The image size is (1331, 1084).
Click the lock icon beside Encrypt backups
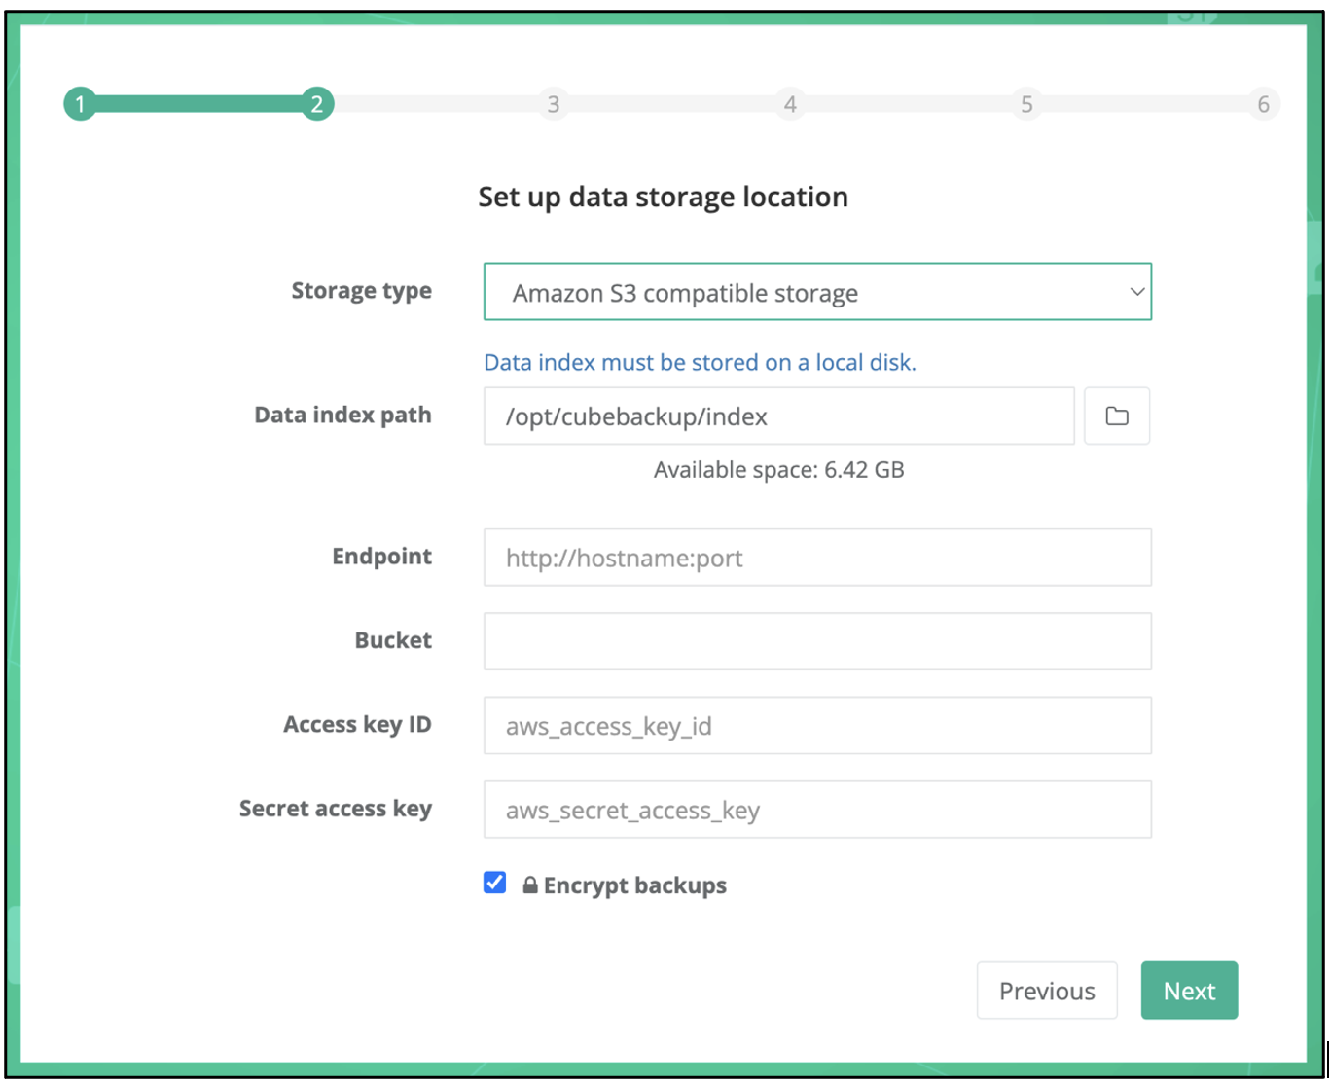click(x=530, y=885)
